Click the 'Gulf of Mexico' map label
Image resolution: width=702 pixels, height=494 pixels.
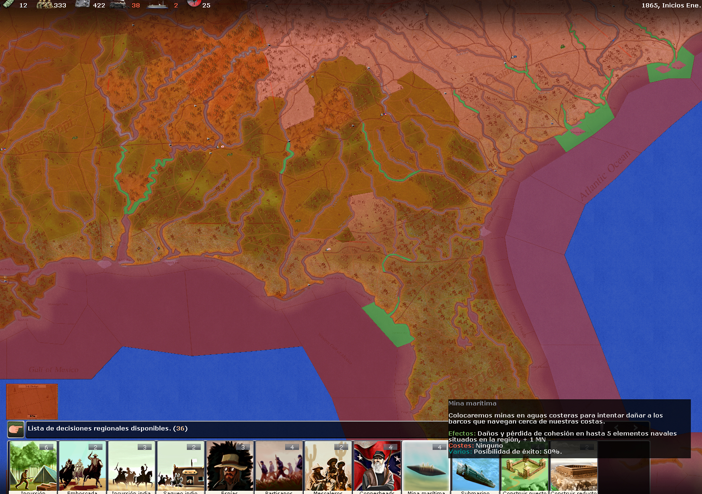coord(53,370)
